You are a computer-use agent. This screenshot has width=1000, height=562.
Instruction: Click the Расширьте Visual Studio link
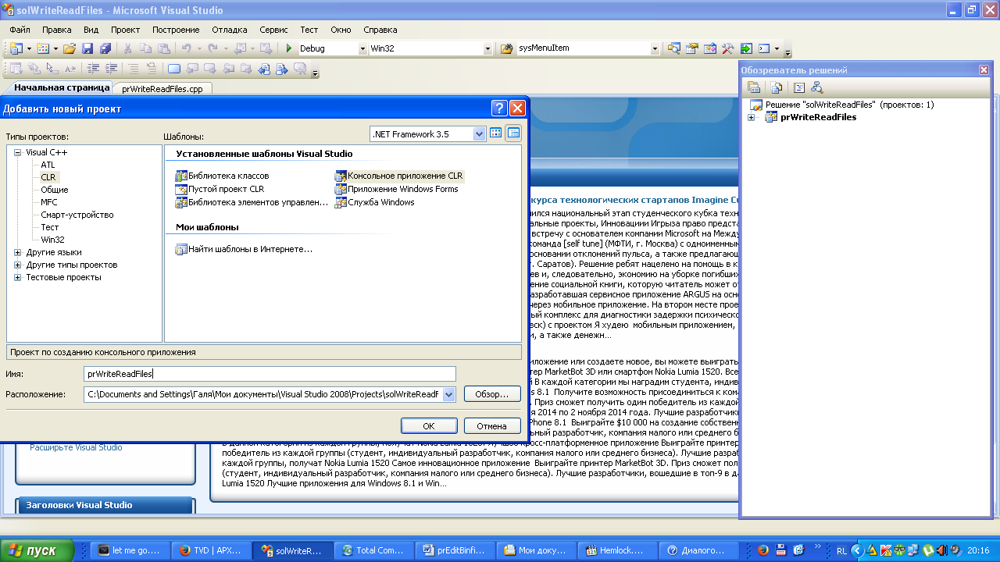click(x=76, y=447)
